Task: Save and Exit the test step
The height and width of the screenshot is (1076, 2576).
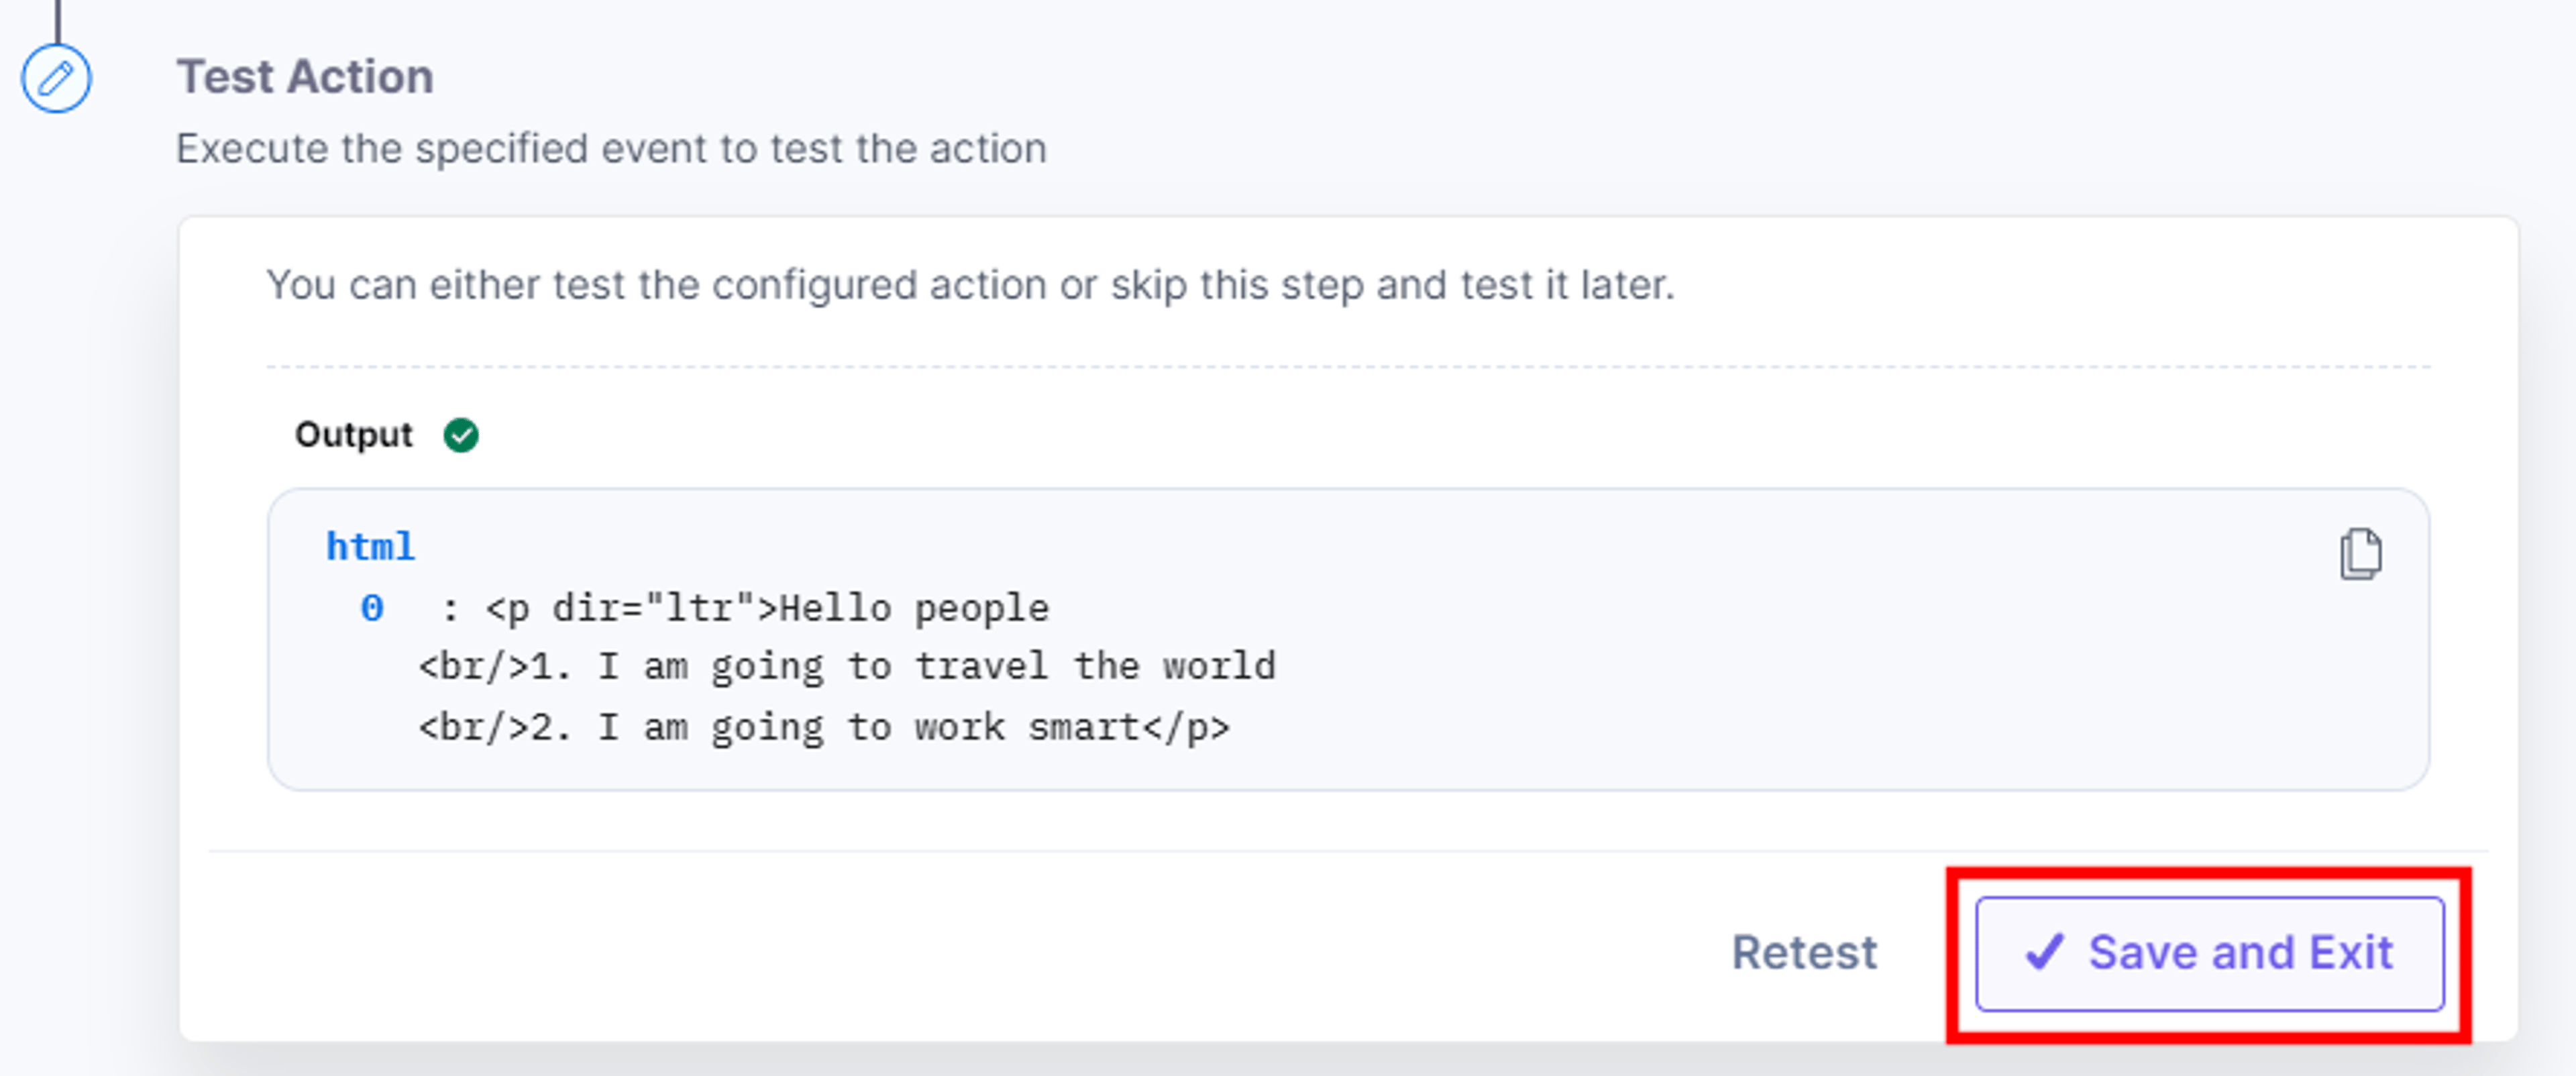Action: pos(2209,953)
